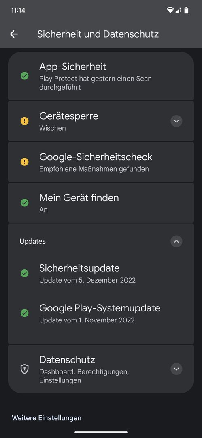Click the shield lock icon beside Datenschutz
Viewport: 202px width, 438px height.
(x=25, y=369)
